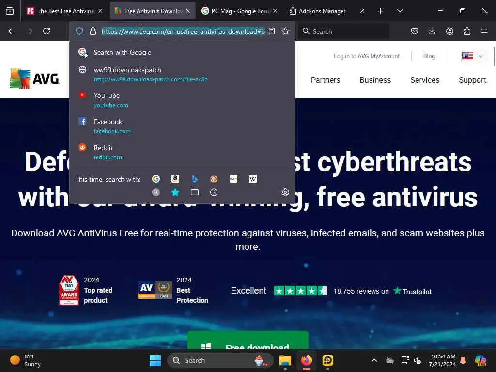The width and height of the screenshot is (496, 372).
Task: Open the AVG Blog link
Action: tap(429, 56)
